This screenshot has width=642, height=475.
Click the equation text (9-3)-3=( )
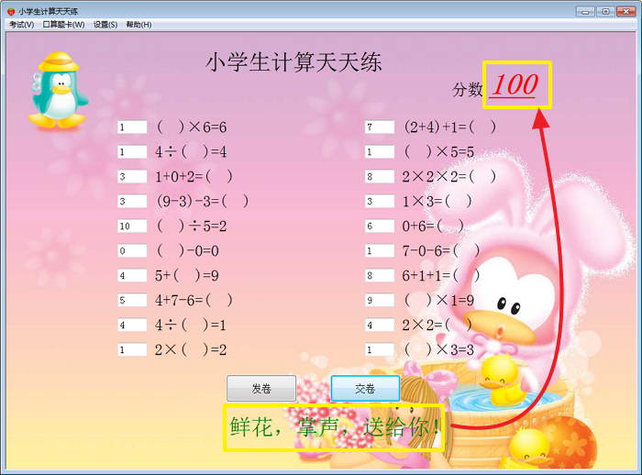[203, 201]
